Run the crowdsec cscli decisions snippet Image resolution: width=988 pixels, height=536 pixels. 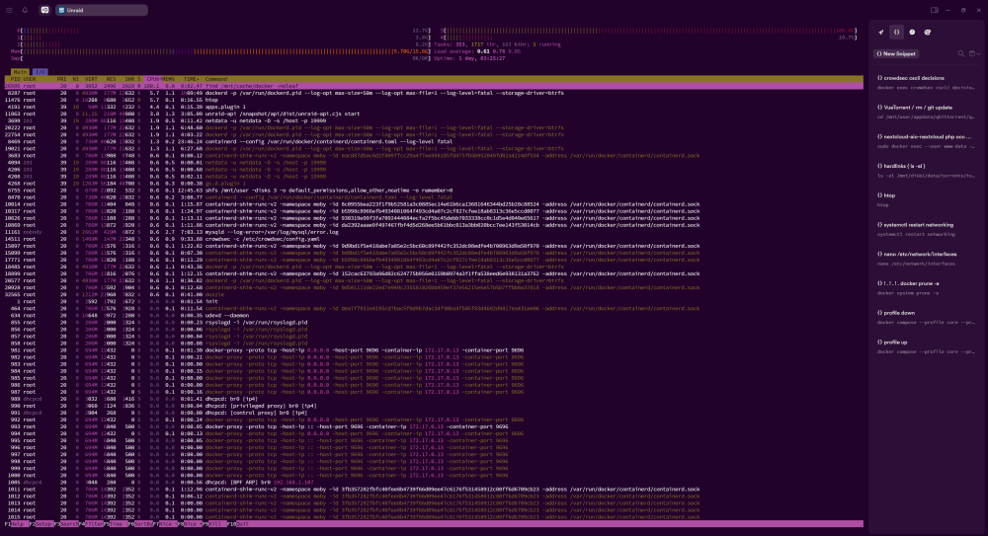[x=926, y=83]
